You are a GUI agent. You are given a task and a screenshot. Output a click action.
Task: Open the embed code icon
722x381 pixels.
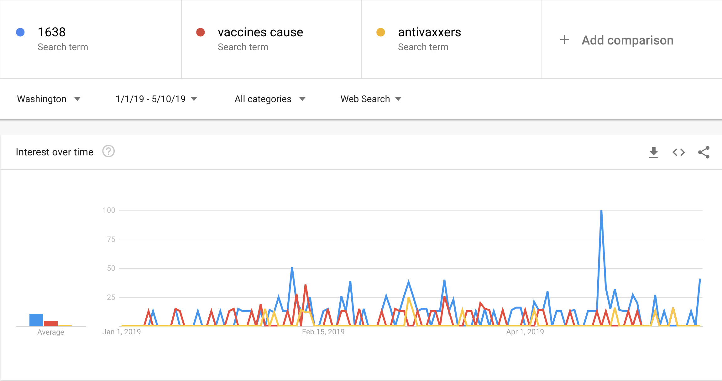[679, 152]
